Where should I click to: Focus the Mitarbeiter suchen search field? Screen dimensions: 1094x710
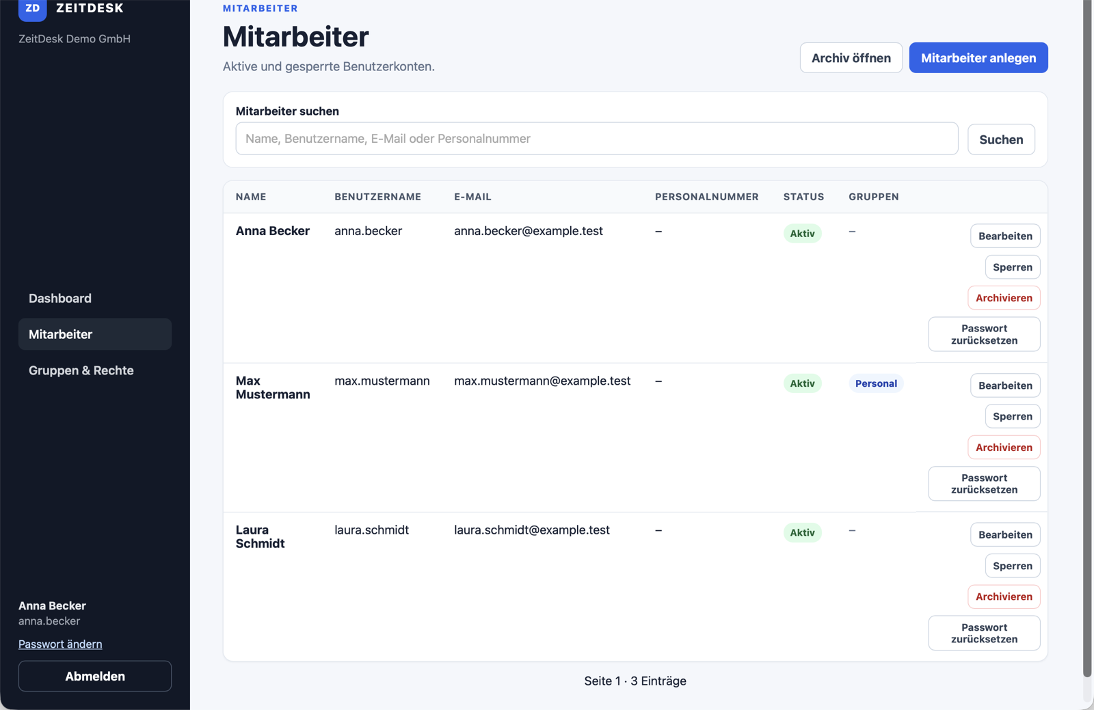(597, 139)
